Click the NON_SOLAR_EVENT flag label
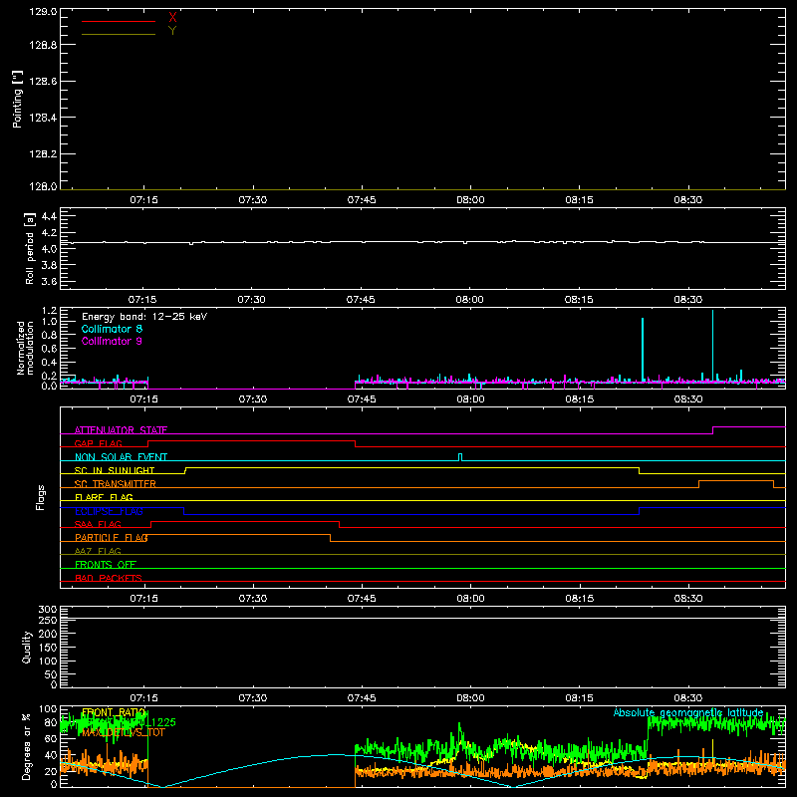 (121, 457)
